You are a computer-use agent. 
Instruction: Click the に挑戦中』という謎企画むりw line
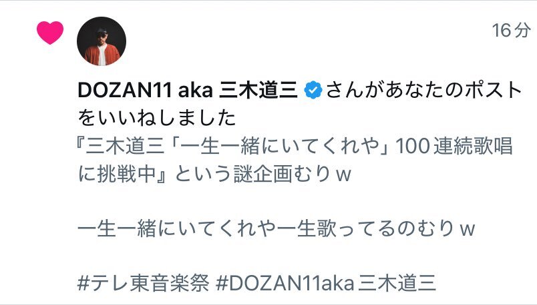click(214, 174)
